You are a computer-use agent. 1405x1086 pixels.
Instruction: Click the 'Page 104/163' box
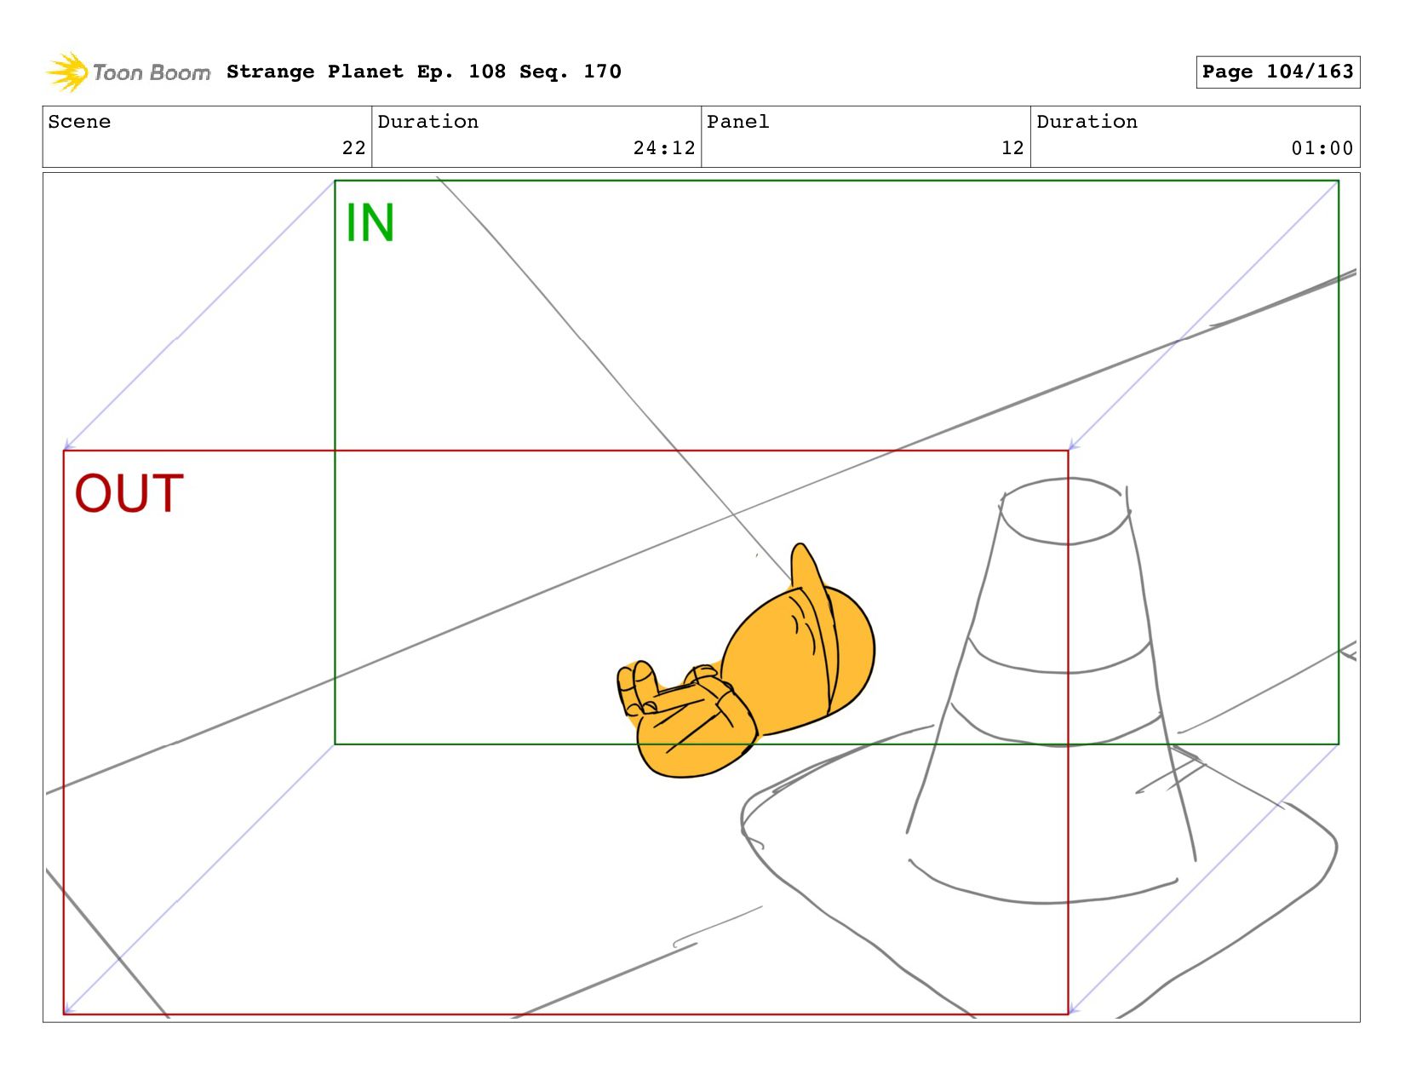pyautogui.click(x=1277, y=72)
